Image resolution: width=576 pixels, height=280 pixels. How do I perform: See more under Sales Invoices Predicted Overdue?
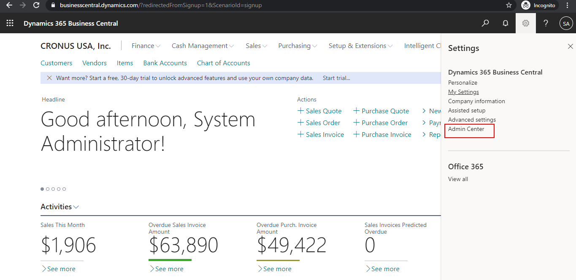[382, 269]
